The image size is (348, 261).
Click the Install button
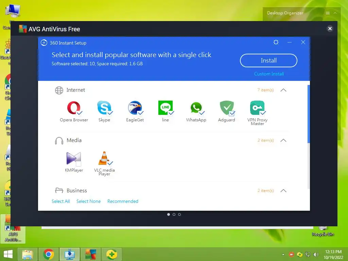point(268,60)
